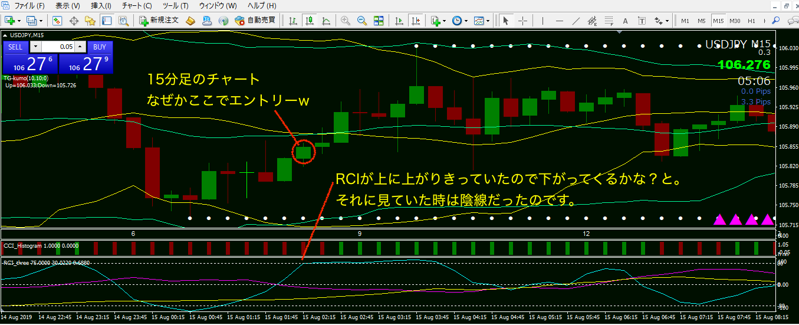Click the zoom in magnifier icon
Screen dimensions: 799x325
[345, 21]
